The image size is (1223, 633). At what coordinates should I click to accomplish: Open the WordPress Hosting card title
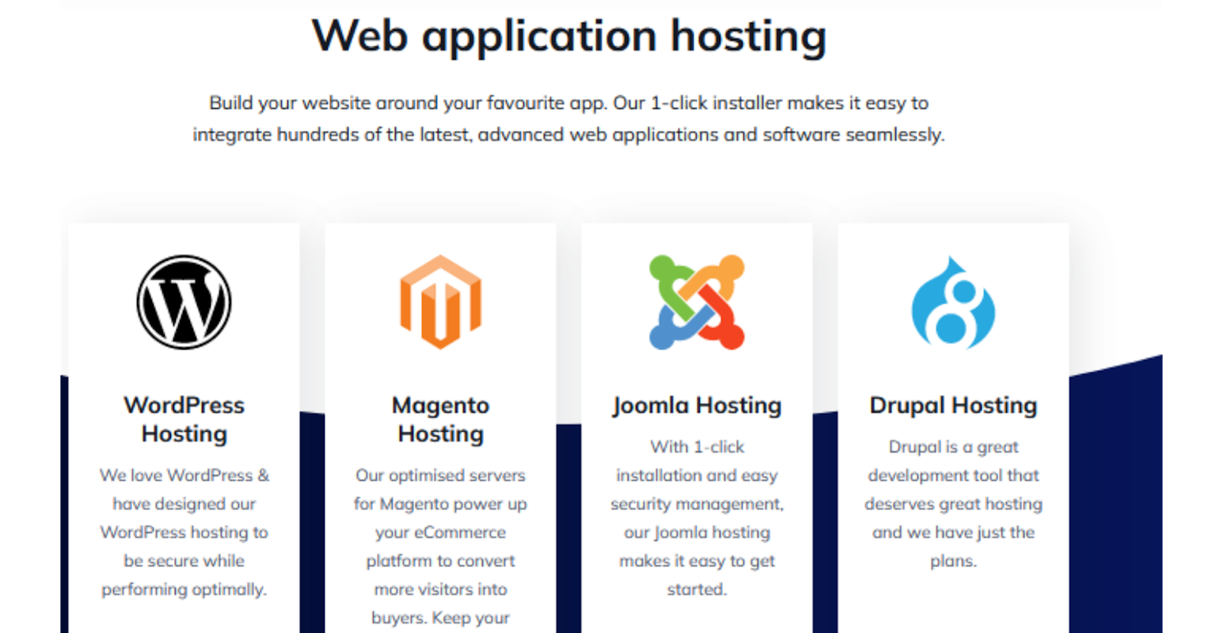tap(184, 419)
